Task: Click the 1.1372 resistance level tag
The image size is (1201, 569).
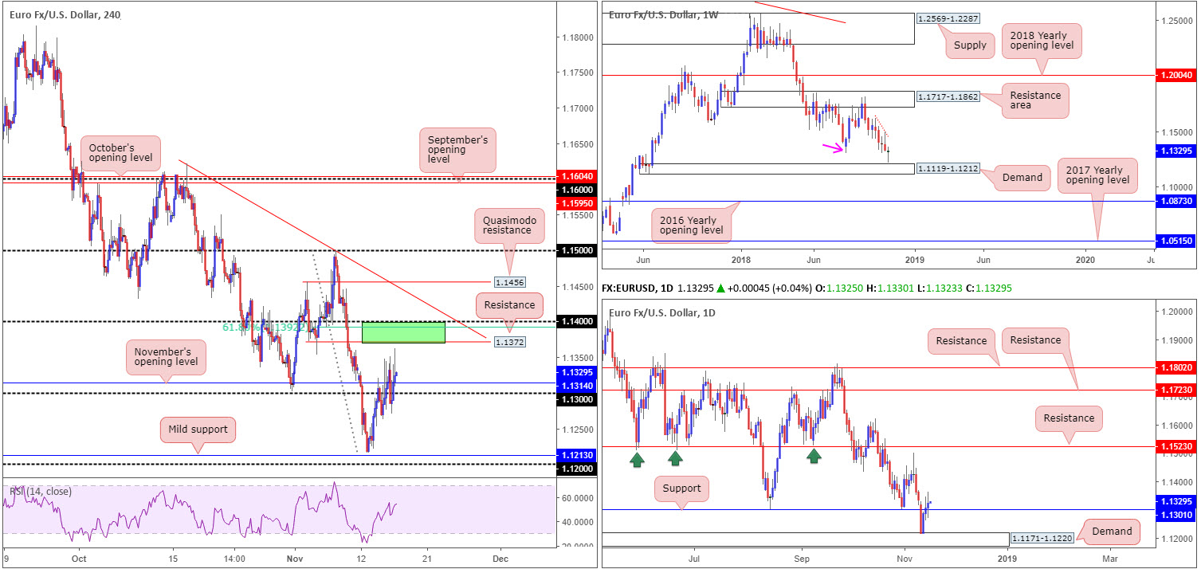Action: pyautogui.click(x=509, y=342)
